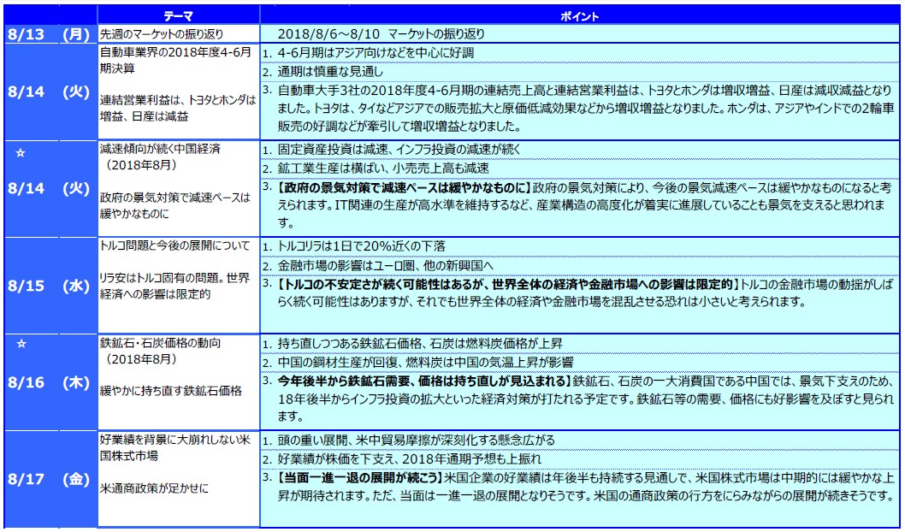Open the 減速傾向が続く中国経済 theme
The height and width of the screenshot is (532, 905).
click(160, 148)
